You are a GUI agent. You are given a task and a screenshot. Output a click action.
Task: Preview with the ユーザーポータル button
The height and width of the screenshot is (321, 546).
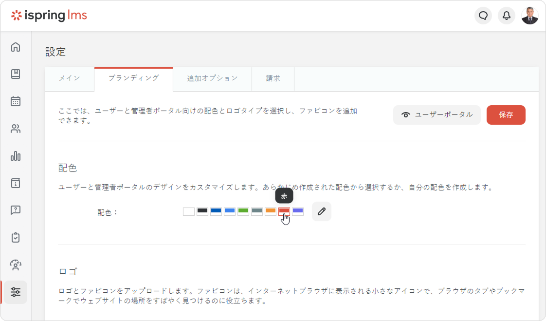tap(437, 115)
